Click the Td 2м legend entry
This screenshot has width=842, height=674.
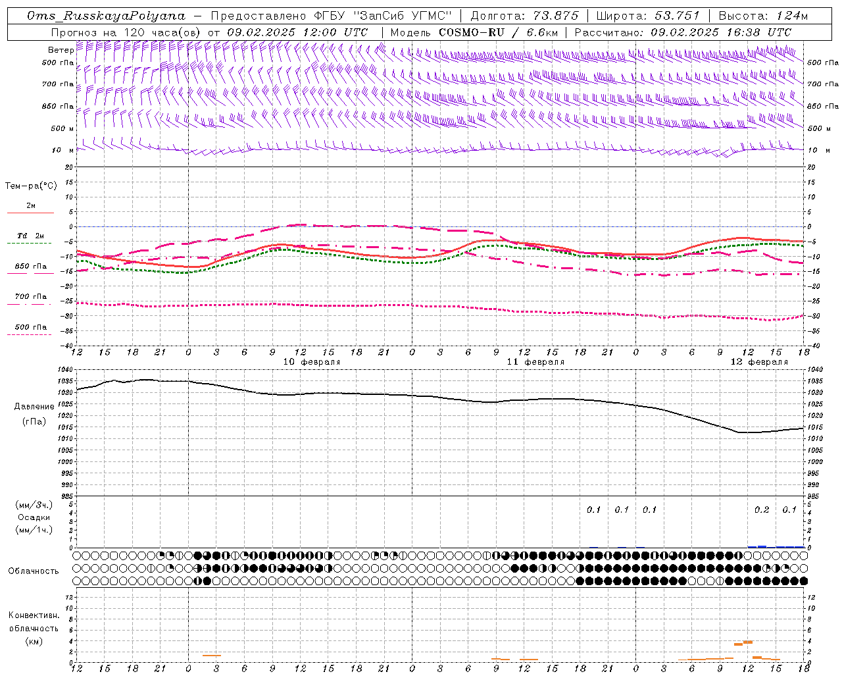tap(31, 236)
